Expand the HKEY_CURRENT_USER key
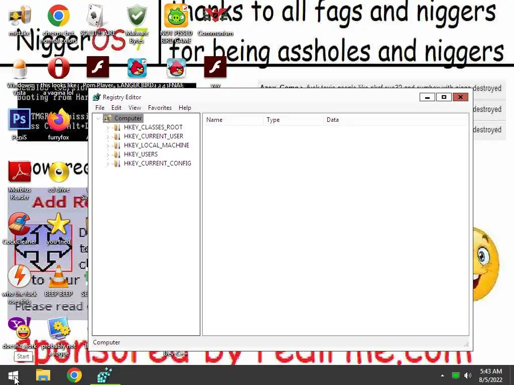 tap(107, 136)
